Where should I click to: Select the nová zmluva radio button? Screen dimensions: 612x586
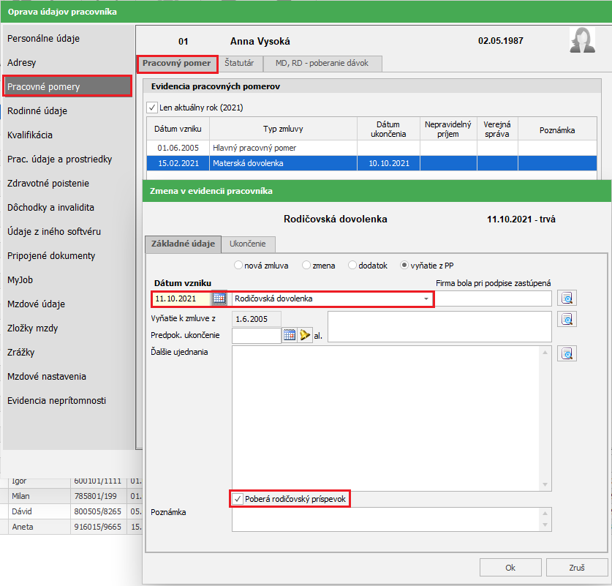pyautogui.click(x=238, y=266)
